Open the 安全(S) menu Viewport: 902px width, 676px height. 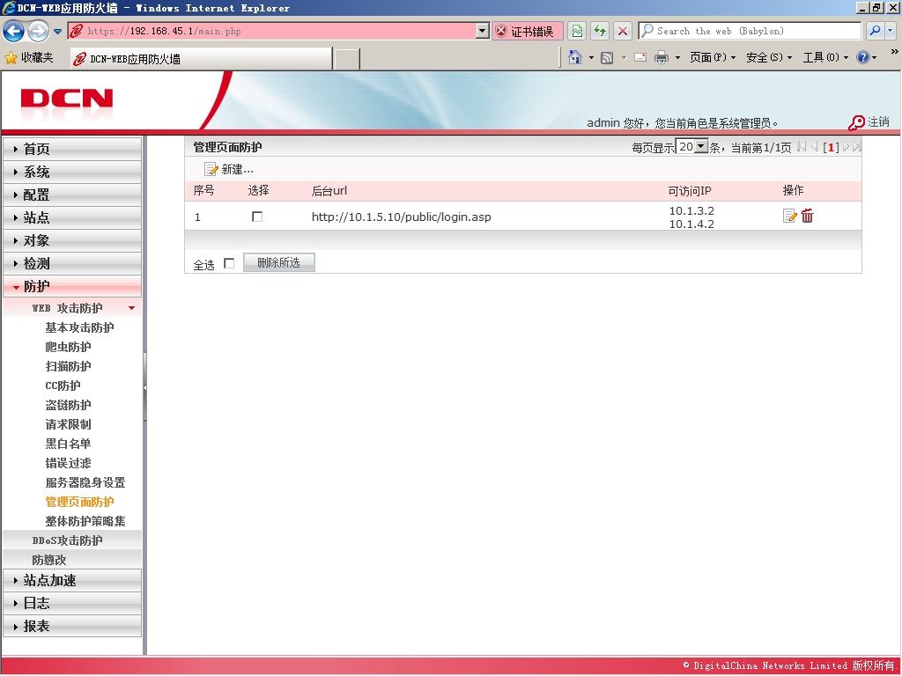pyautogui.click(x=768, y=57)
